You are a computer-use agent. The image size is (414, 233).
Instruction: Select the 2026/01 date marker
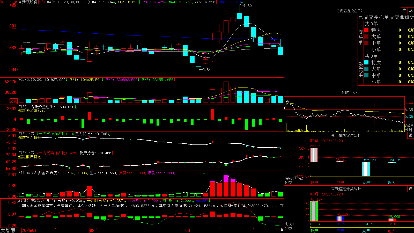click(x=29, y=230)
